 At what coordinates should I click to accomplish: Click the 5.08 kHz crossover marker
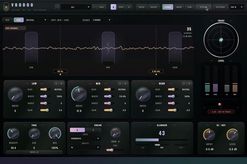tap(156, 71)
